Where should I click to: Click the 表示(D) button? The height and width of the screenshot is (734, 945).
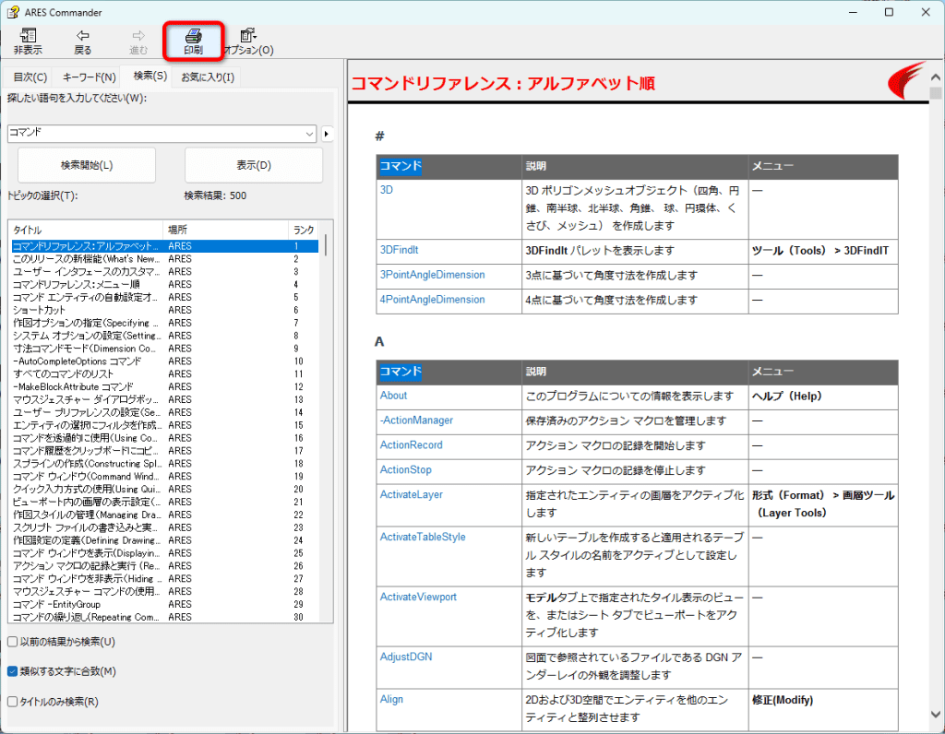pyautogui.click(x=254, y=165)
